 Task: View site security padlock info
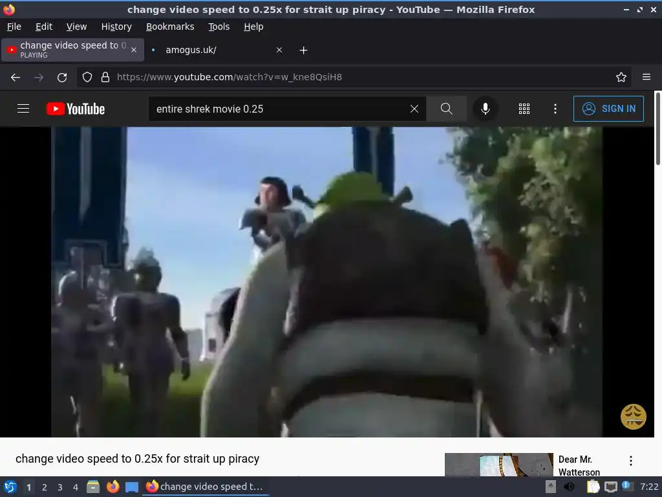click(105, 77)
